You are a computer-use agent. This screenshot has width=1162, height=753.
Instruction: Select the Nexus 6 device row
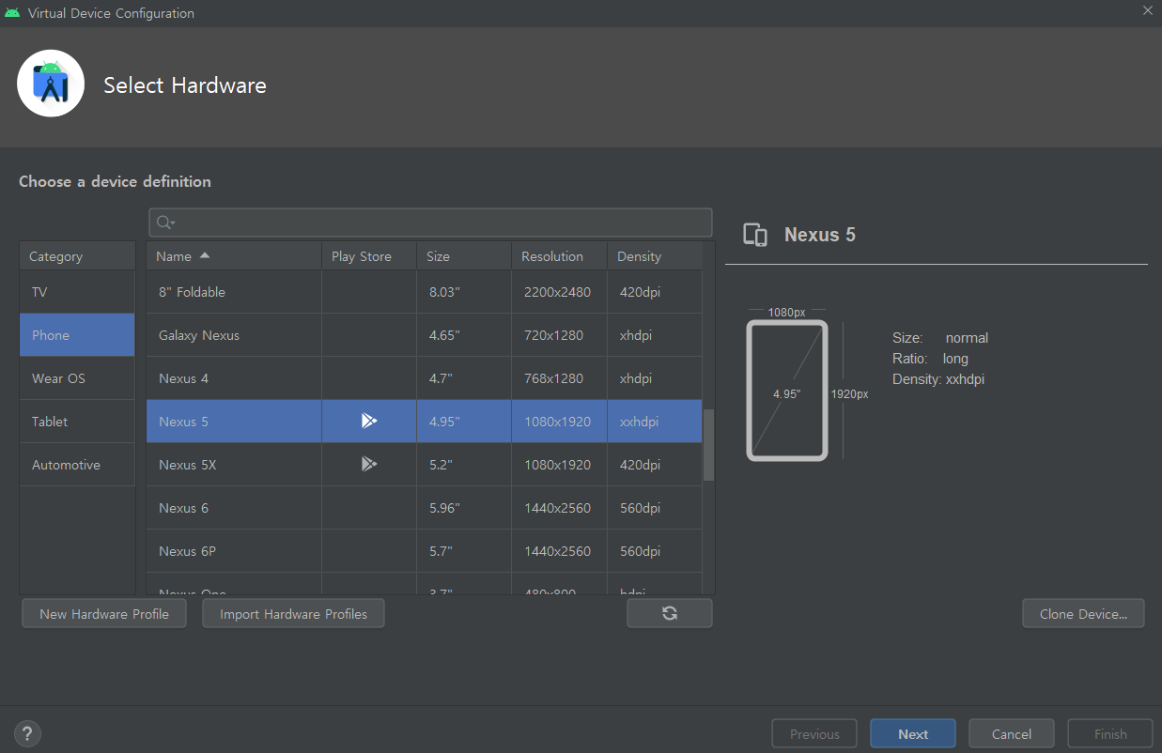click(x=425, y=508)
